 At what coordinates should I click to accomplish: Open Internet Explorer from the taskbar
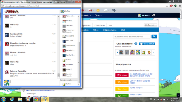(x=12, y=99)
